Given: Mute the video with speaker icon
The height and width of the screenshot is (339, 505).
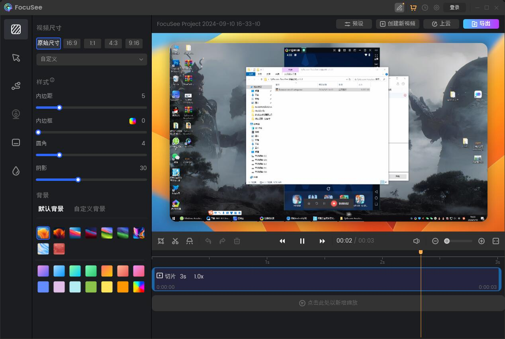Looking at the screenshot, I should pyautogui.click(x=417, y=241).
